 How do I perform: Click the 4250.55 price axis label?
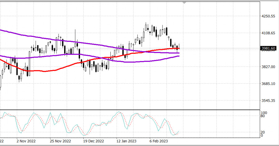click(268, 16)
